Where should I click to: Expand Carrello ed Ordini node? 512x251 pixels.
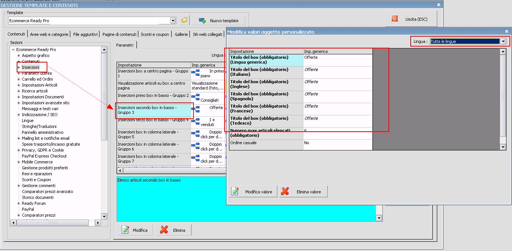pyautogui.click(x=18, y=79)
